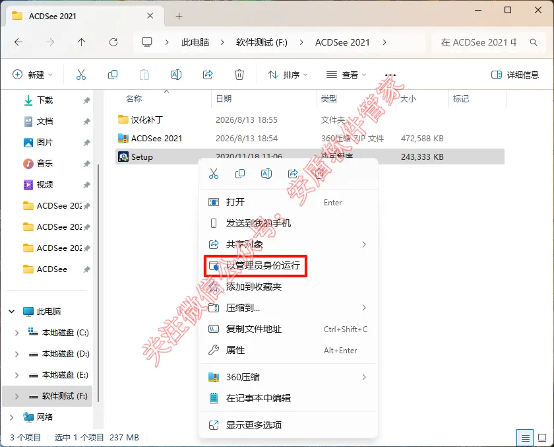Go back with the left arrow
This screenshot has height=447, width=554.
tap(18, 42)
